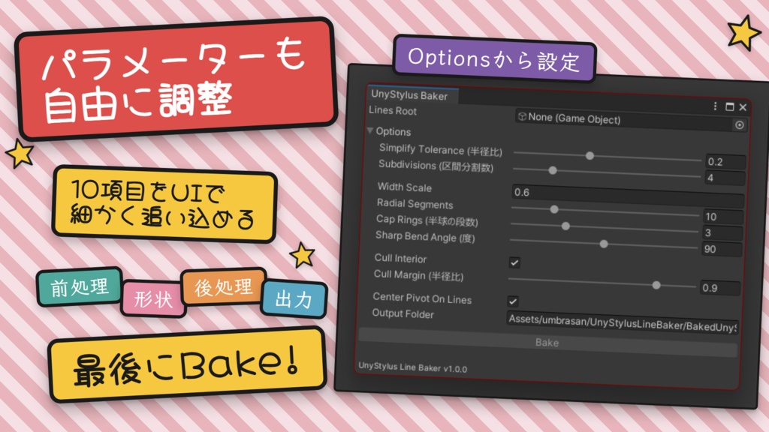The width and height of the screenshot is (769, 432).
Task: Click the Radial Segments slider handle
Action: (x=554, y=209)
